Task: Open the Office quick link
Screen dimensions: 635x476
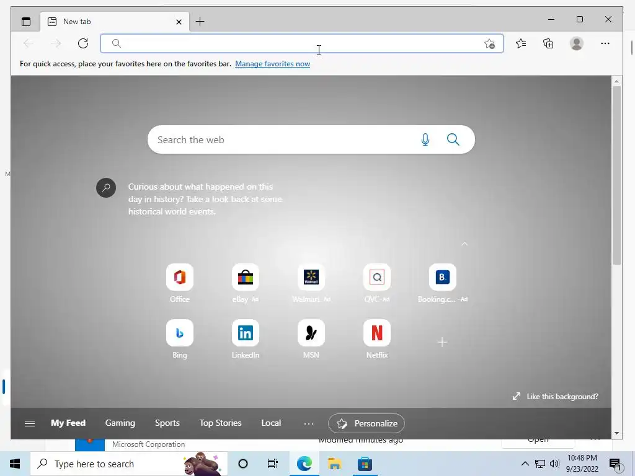Action: [x=180, y=283]
